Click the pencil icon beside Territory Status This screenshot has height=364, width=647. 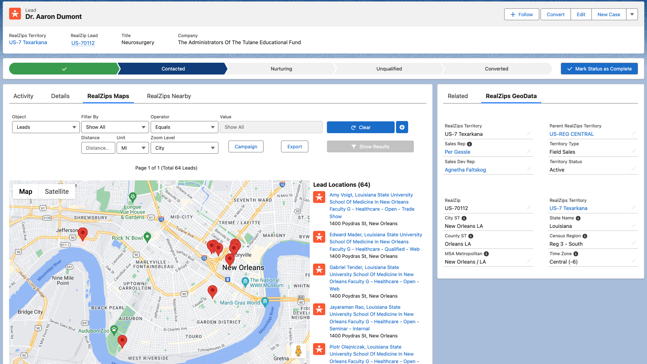click(x=634, y=169)
